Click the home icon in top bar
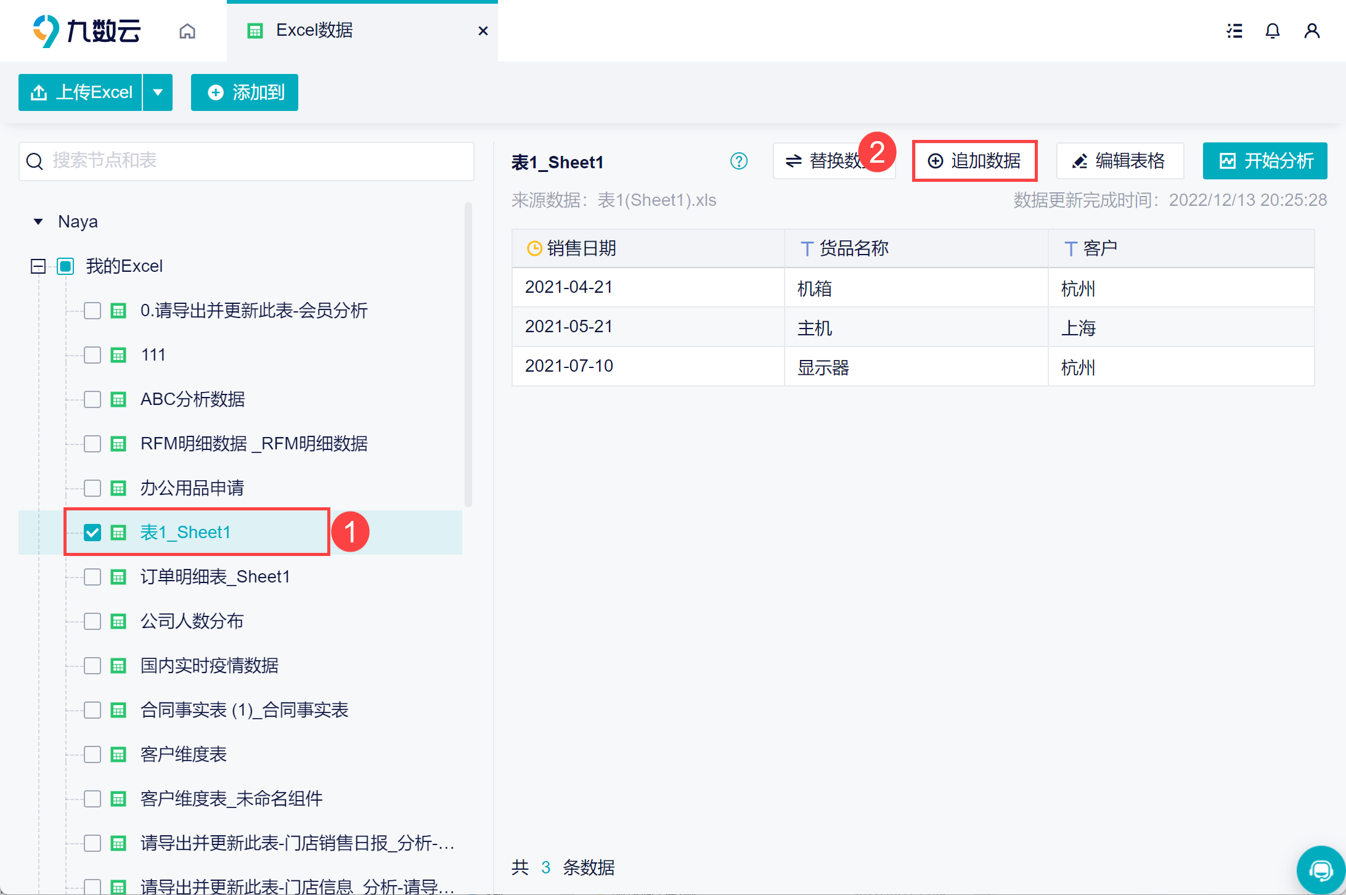Viewport: 1346px width, 895px height. coord(187,31)
